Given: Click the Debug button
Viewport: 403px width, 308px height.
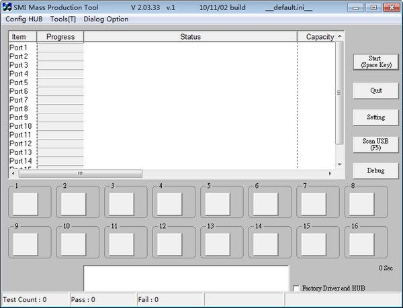Looking at the screenshot, I should pyautogui.click(x=376, y=170).
